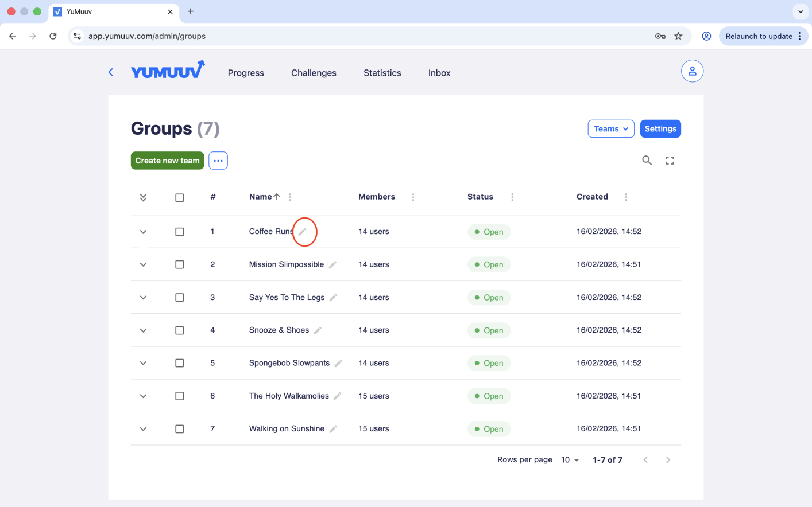Tick the select-all checkbox in header
This screenshot has height=507, width=812.
tap(180, 197)
